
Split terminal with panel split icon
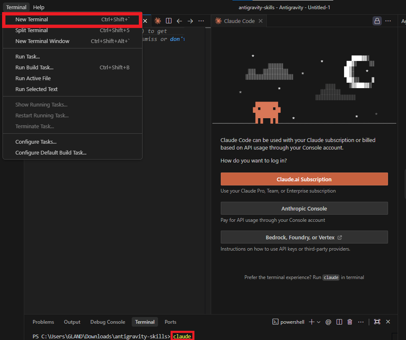click(x=339, y=322)
